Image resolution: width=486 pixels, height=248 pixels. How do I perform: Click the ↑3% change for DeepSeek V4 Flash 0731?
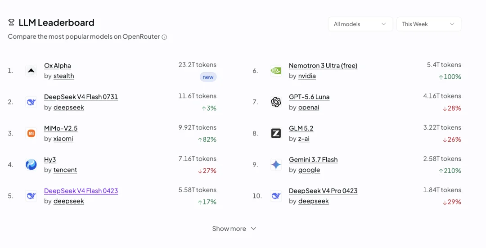(209, 108)
